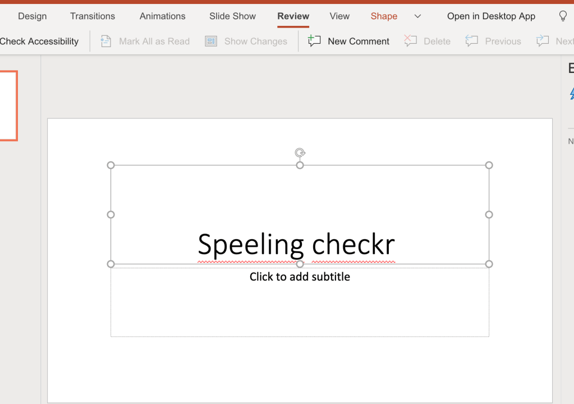This screenshot has width=574, height=404.
Task: Switch to the Design tab
Action: click(x=32, y=16)
